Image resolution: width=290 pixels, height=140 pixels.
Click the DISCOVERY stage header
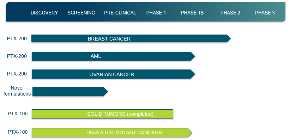click(44, 13)
